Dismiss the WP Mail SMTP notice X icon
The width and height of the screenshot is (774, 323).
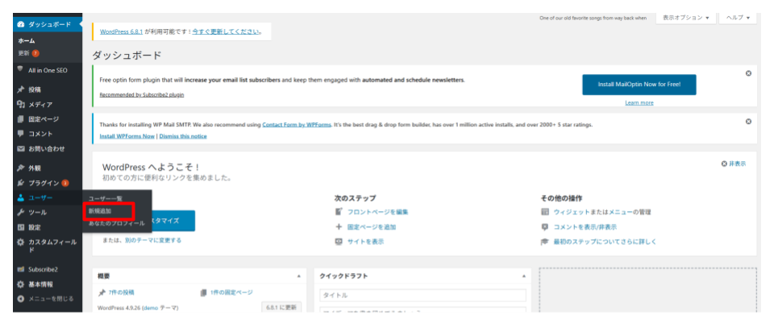(748, 122)
